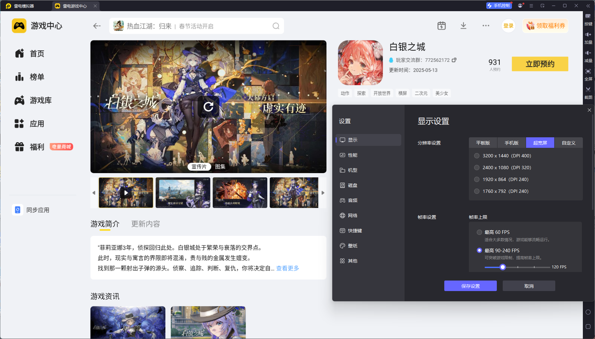Click the circular Android home button
This screenshot has height=339, width=595.
(588, 312)
